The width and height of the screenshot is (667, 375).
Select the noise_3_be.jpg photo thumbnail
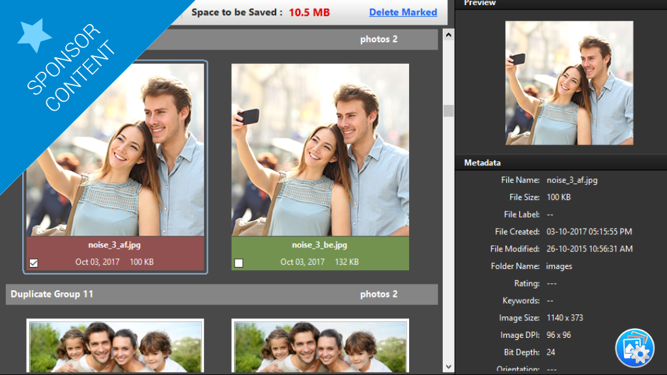point(320,150)
